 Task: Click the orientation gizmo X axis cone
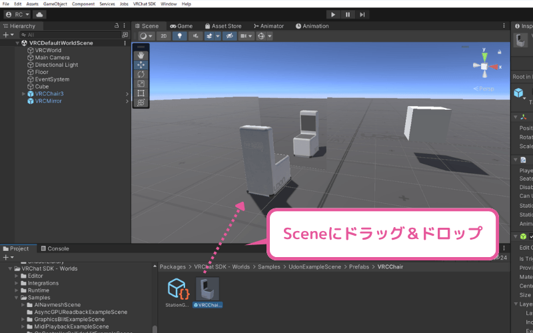(494, 67)
